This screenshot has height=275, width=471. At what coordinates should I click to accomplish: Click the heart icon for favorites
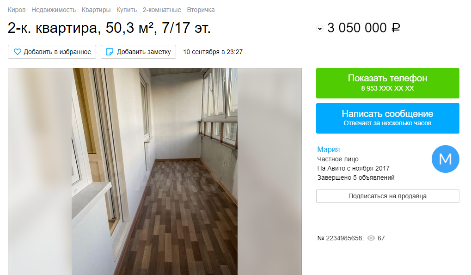point(18,52)
